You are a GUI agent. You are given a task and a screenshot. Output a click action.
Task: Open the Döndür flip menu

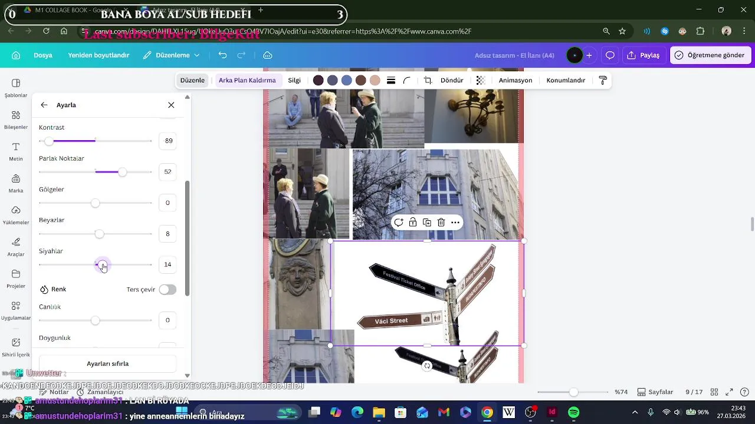click(452, 81)
